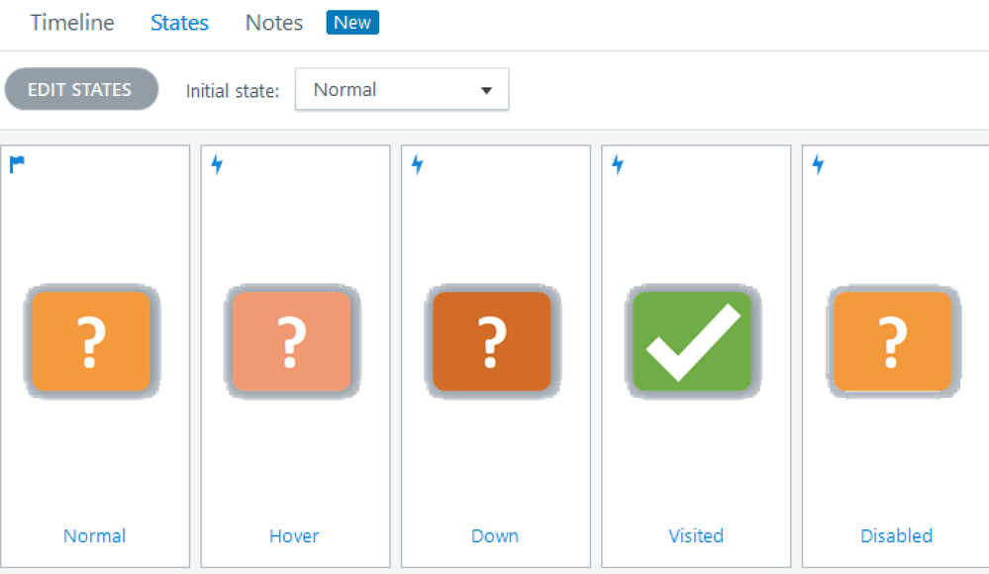Click the Hover state label

click(x=294, y=535)
